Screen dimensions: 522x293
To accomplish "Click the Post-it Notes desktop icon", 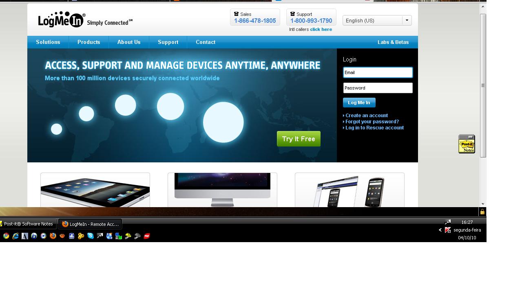I will point(467,144).
